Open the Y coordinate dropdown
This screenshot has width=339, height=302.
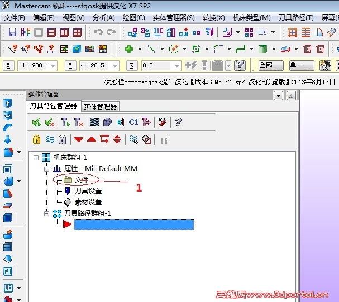pyautogui.click(x=115, y=66)
